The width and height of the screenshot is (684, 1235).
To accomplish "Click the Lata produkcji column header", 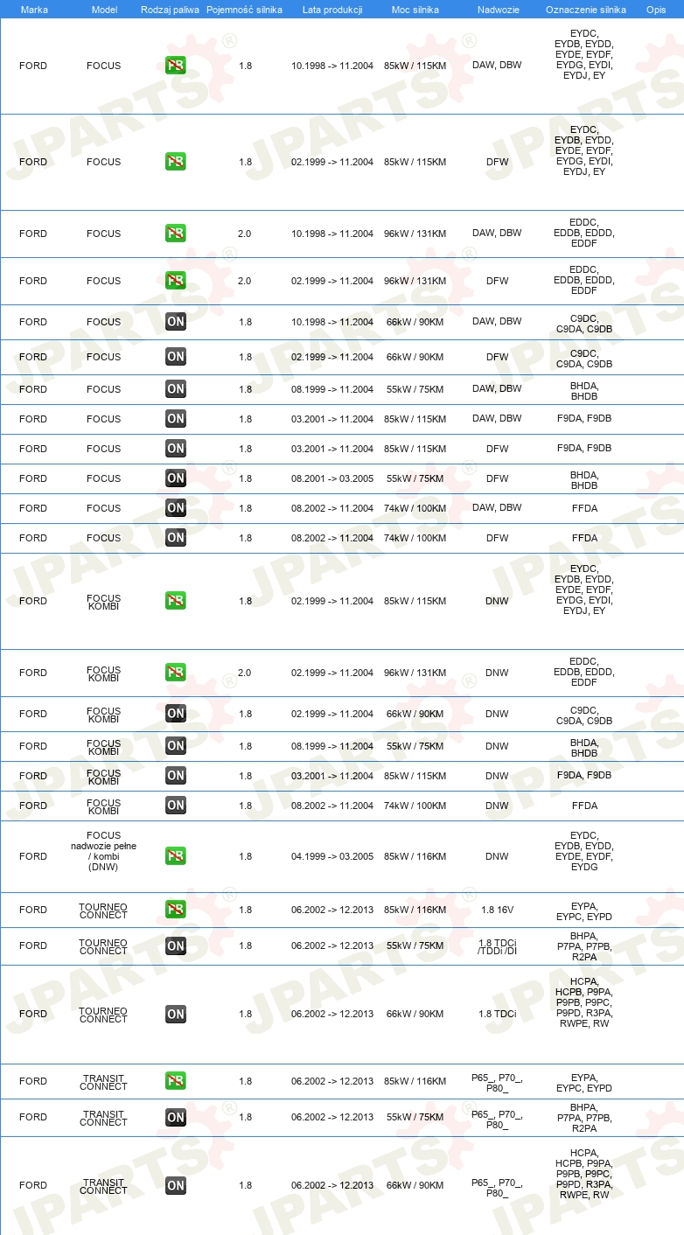I will pyautogui.click(x=332, y=10).
